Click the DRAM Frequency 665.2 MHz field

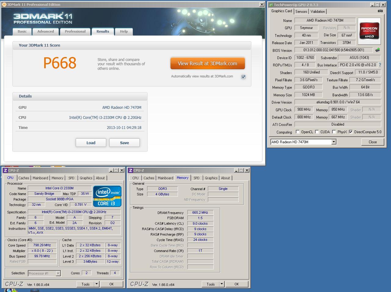[200, 212]
